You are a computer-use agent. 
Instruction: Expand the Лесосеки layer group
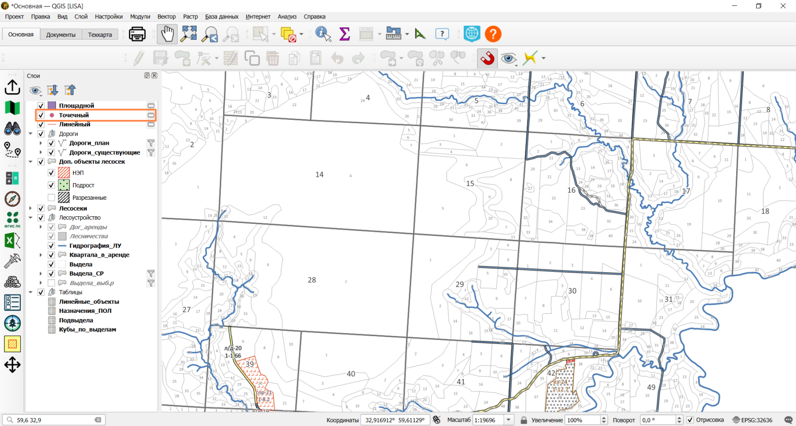tap(31, 208)
